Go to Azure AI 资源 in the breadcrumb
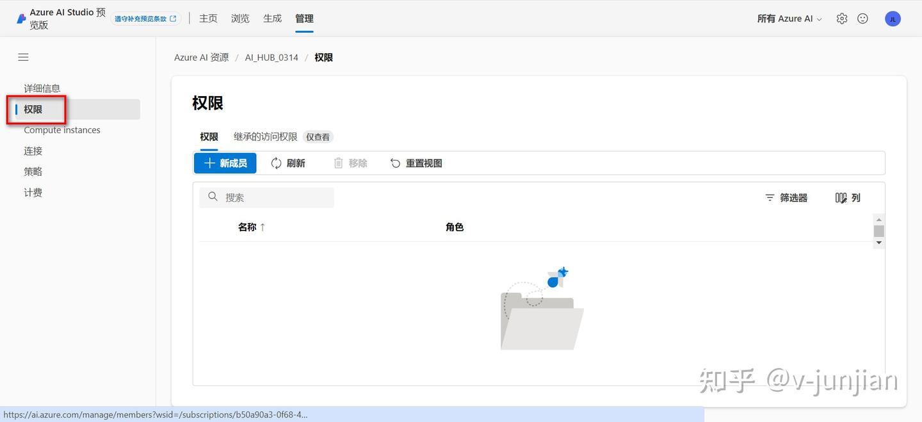This screenshot has width=922, height=422. (201, 57)
